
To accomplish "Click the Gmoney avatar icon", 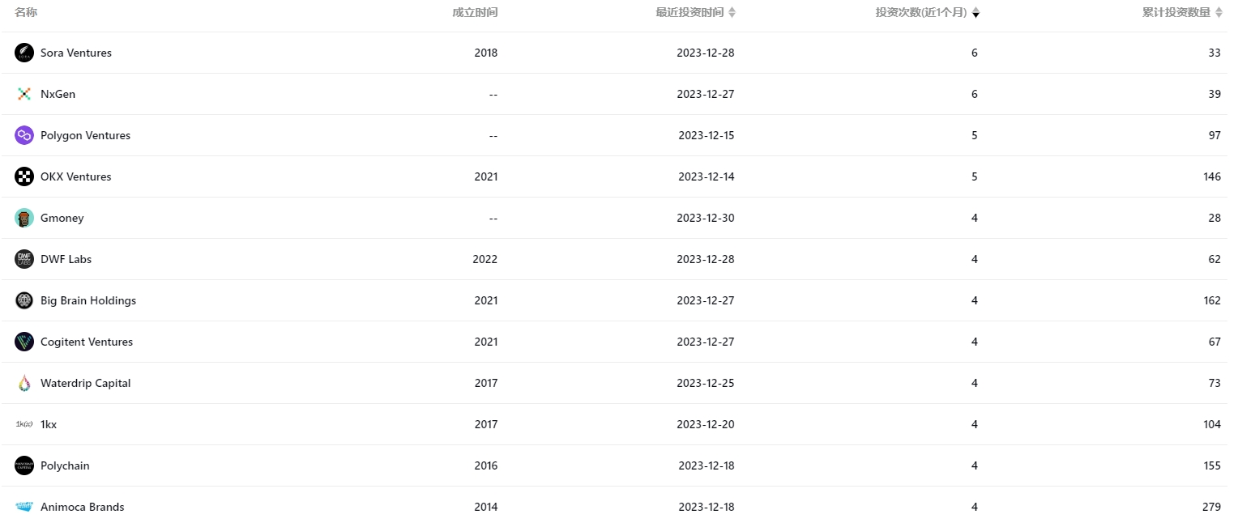I will (x=24, y=218).
